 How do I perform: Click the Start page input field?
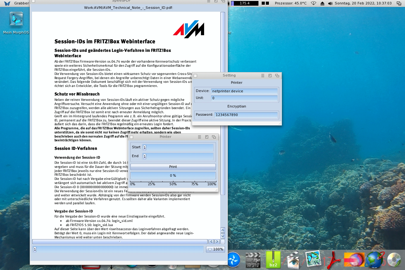[178, 147]
